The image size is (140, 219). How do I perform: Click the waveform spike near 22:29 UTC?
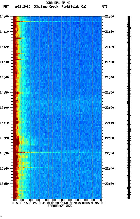131,152
